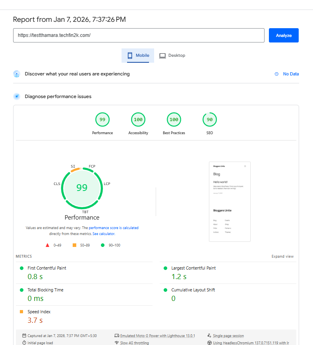The image size is (313, 345).
Task: Click green dot beside Total Blocking Time
Action: (x=21, y=290)
